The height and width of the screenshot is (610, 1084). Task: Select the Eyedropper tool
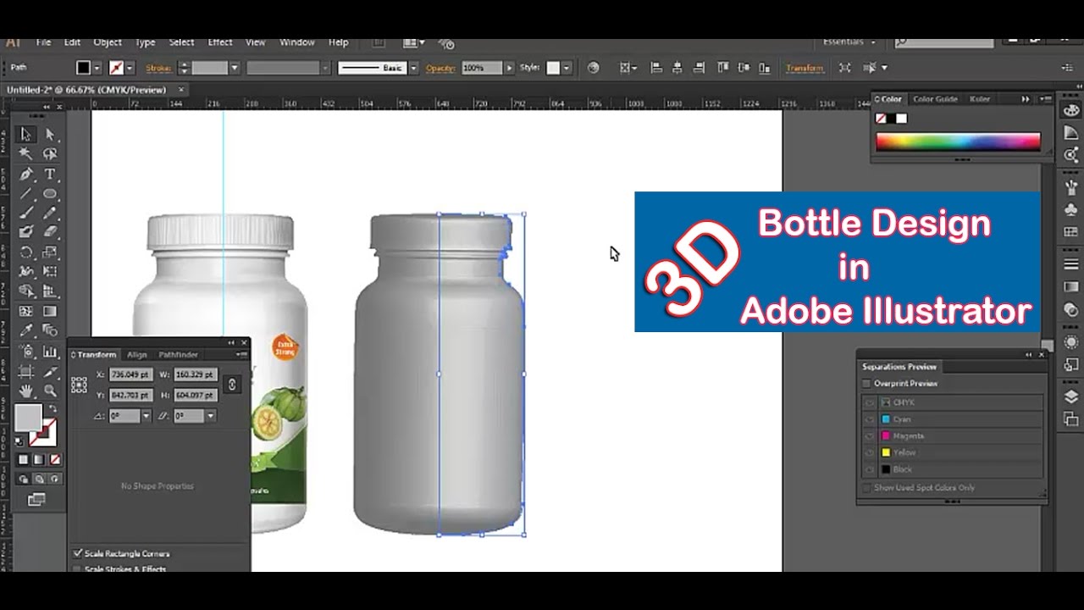26,330
